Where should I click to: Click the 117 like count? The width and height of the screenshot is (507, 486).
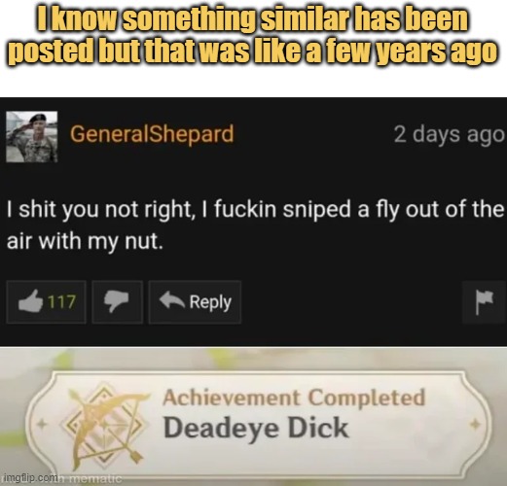pyautogui.click(x=62, y=301)
